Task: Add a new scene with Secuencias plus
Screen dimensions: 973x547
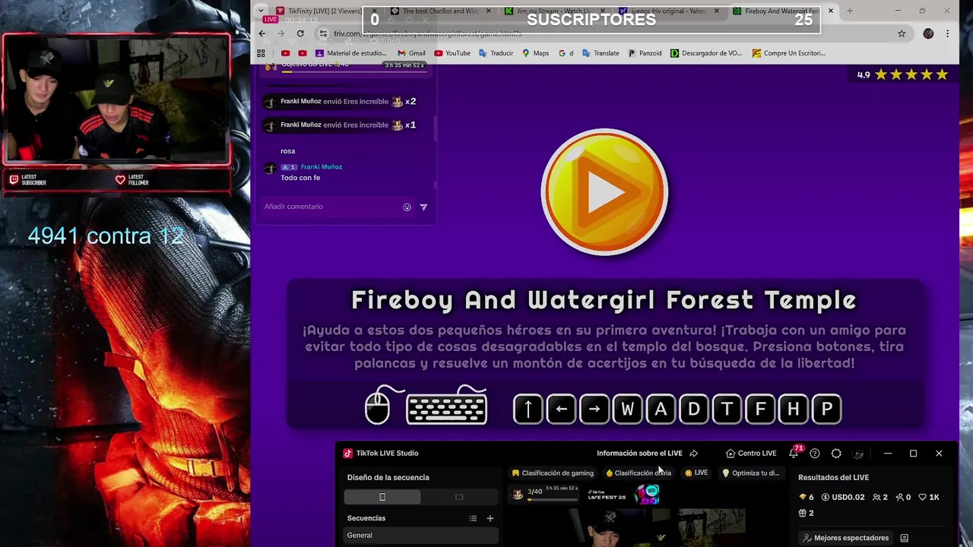Action: point(490,518)
